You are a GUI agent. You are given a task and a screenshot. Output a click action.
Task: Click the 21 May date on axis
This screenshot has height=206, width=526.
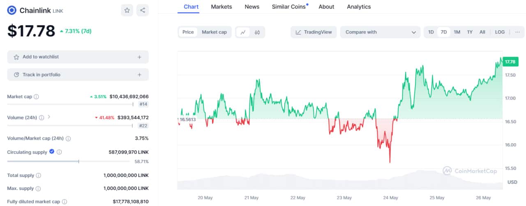(251, 198)
